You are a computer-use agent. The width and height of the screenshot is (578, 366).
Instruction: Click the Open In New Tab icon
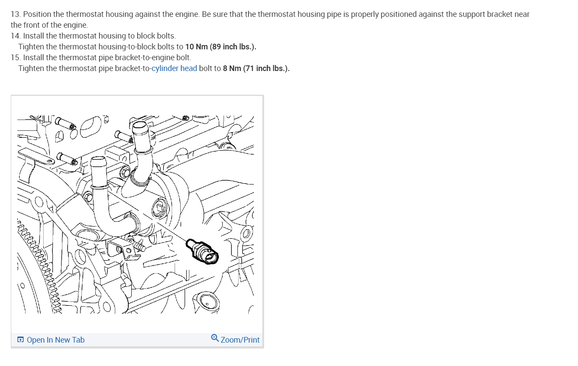[x=21, y=340]
